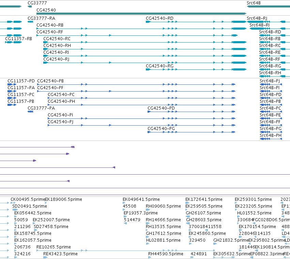Select protein CG42540-PH label

pos(61,101)
